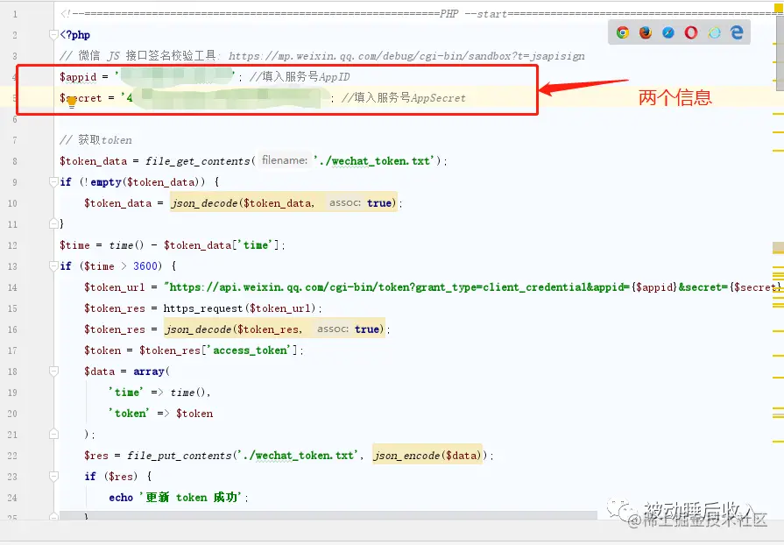Collapse the if $time block on line 13
This screenshot has height=545, width=784.
(53, 266)
